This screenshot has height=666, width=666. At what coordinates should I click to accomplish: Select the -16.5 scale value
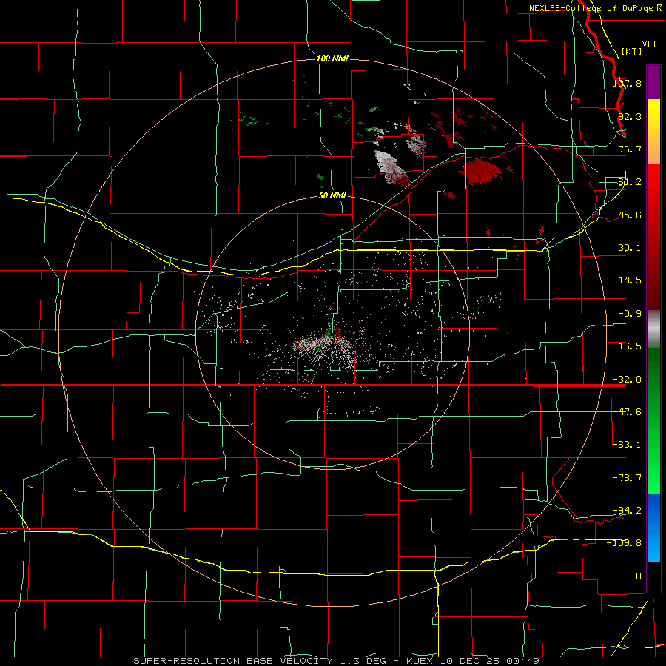point(627,346)
